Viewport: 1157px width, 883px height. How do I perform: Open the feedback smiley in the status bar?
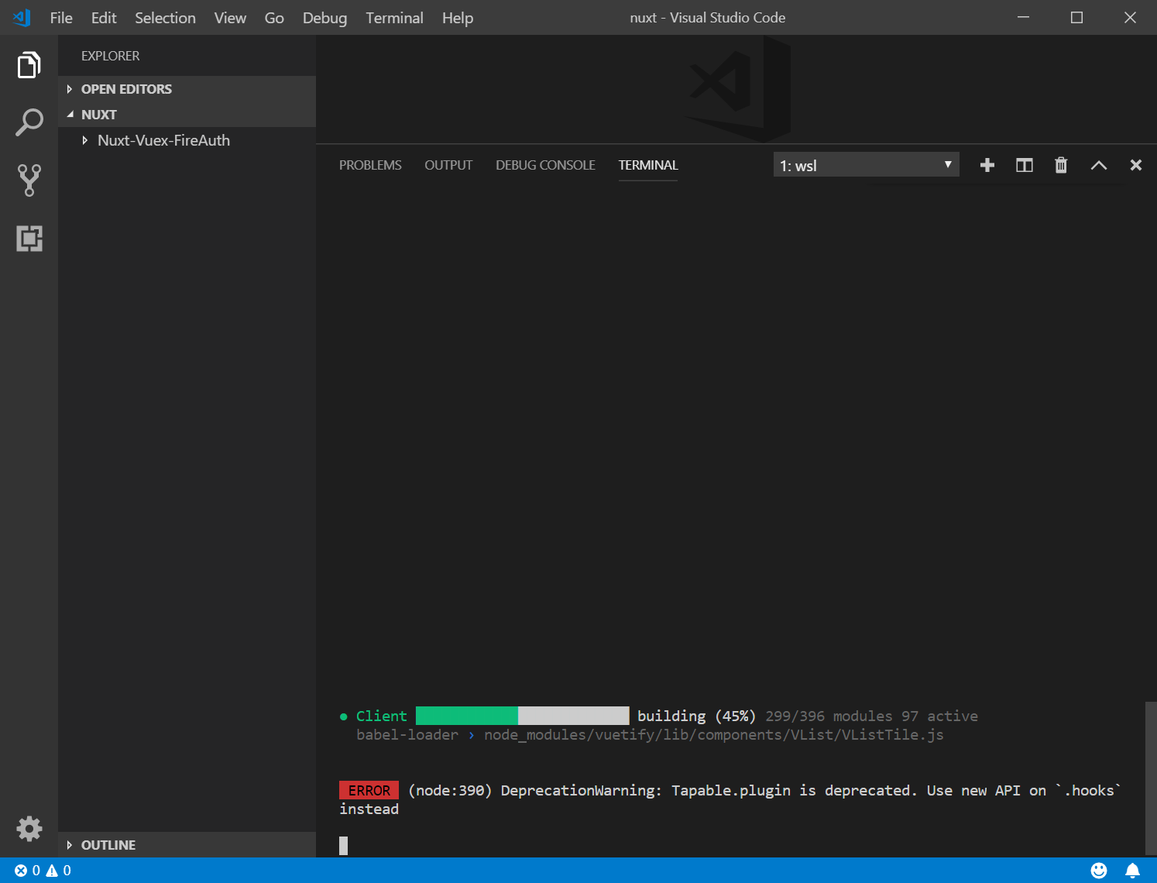point(1099,871)
